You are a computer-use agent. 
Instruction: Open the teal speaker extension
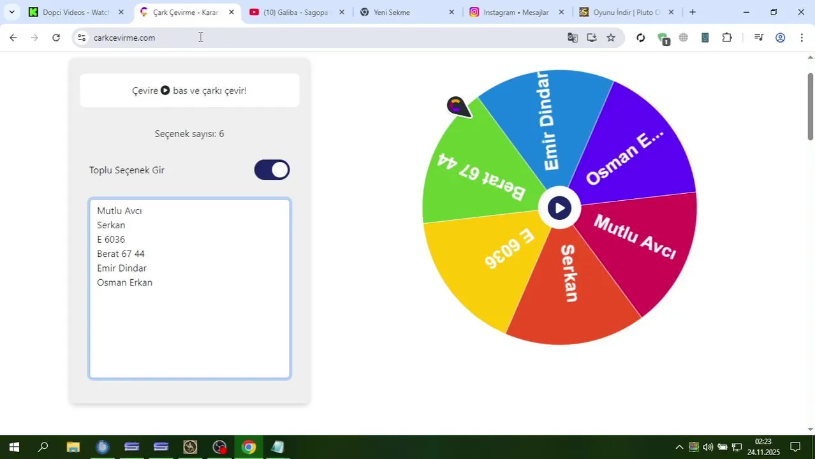point(705,38)
